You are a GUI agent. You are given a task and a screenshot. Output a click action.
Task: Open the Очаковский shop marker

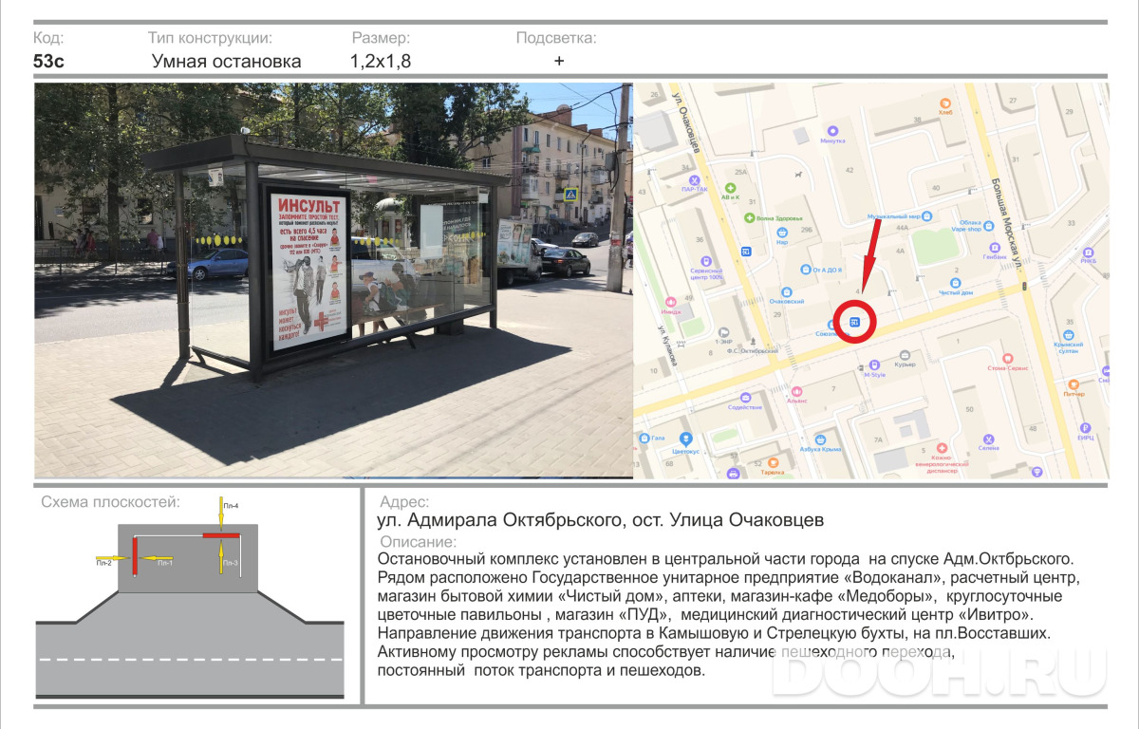[786, 291]
